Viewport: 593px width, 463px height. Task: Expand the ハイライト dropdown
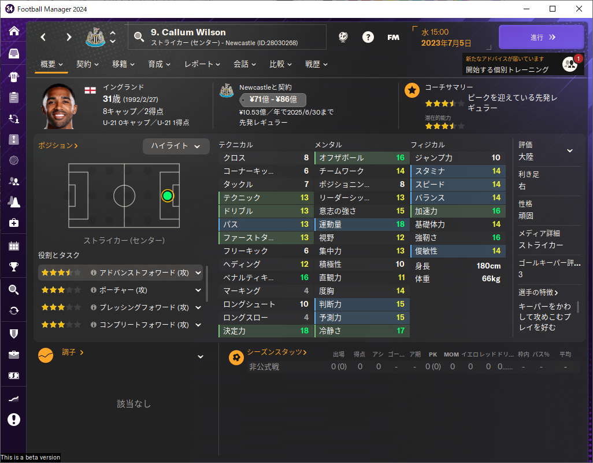pyautogui.click(x=176, y=146)
